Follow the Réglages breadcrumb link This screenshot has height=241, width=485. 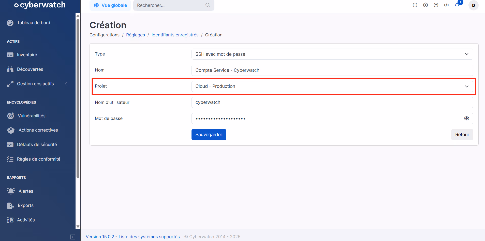point(136,35)
